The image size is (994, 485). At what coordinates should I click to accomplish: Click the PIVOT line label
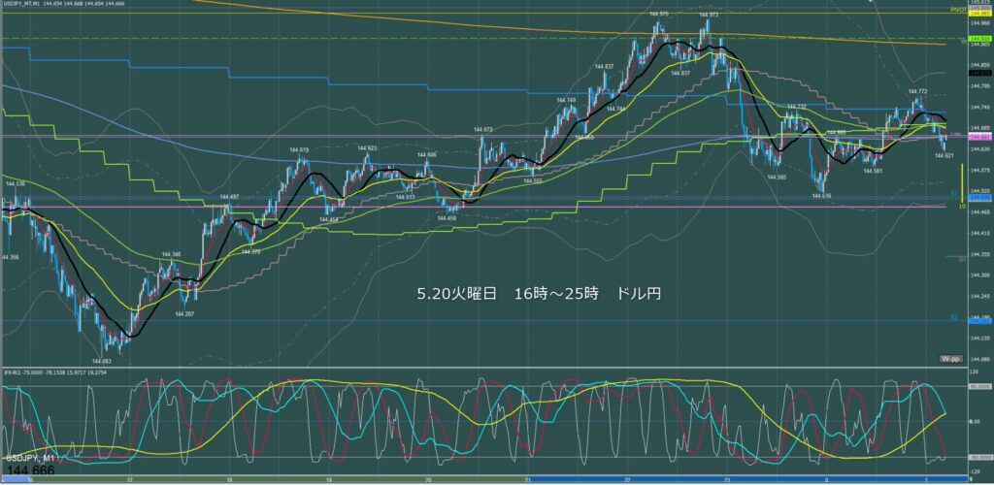tap(957, 10)
